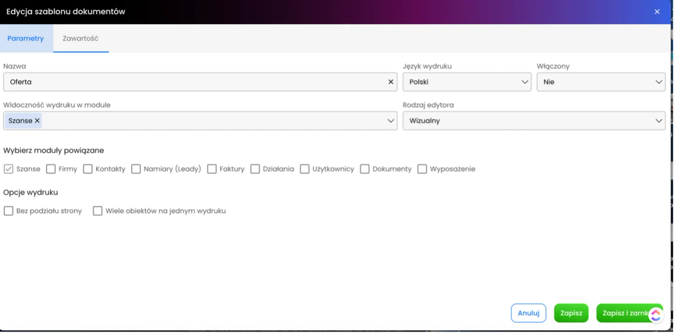Open the Rodzaj edytora dropdown
Screen dimensions: 675x333
pyautogui.click(x=534, y=121)
